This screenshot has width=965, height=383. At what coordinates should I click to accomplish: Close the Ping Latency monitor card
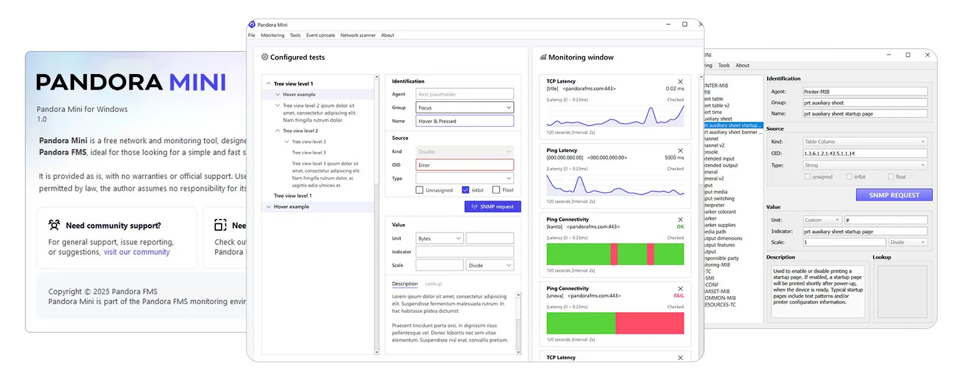[x=680, y=150]
